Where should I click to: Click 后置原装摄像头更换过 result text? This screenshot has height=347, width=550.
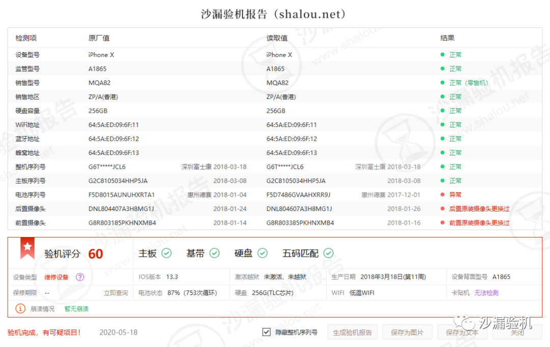(x=479, y=209)
